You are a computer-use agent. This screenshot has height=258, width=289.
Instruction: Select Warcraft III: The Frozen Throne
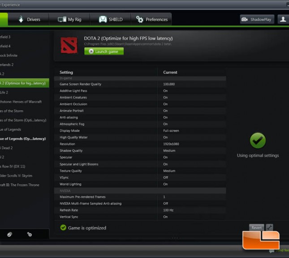[x=25, y=185]
